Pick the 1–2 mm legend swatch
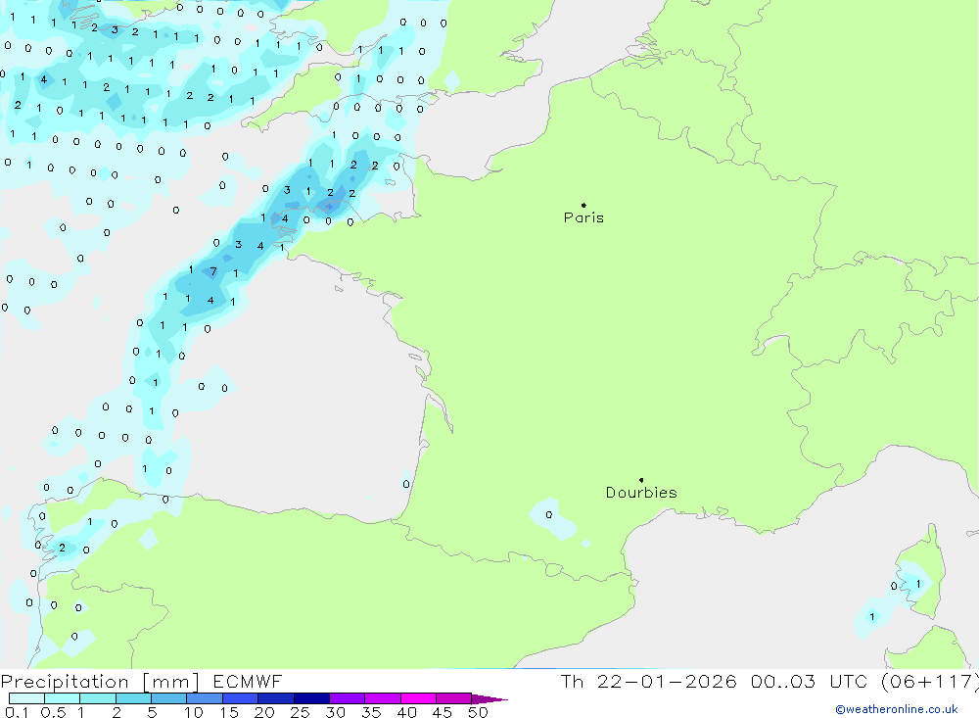Image resolution: width=979 pixels, height=718 pixels. point(98,698)
